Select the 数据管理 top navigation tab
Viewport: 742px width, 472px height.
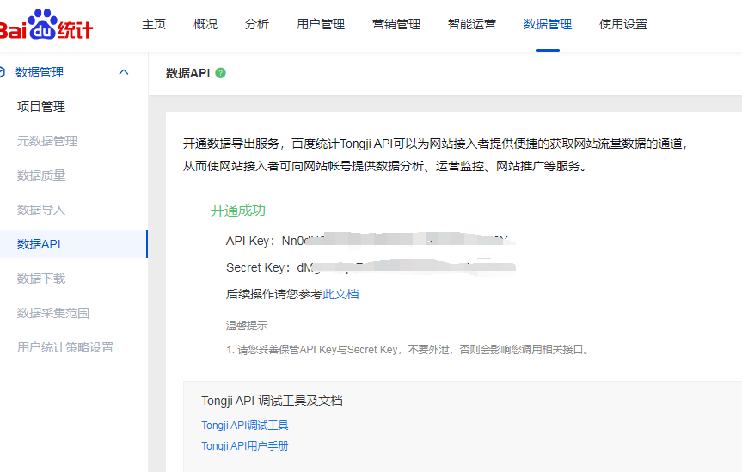pos(548,24)
